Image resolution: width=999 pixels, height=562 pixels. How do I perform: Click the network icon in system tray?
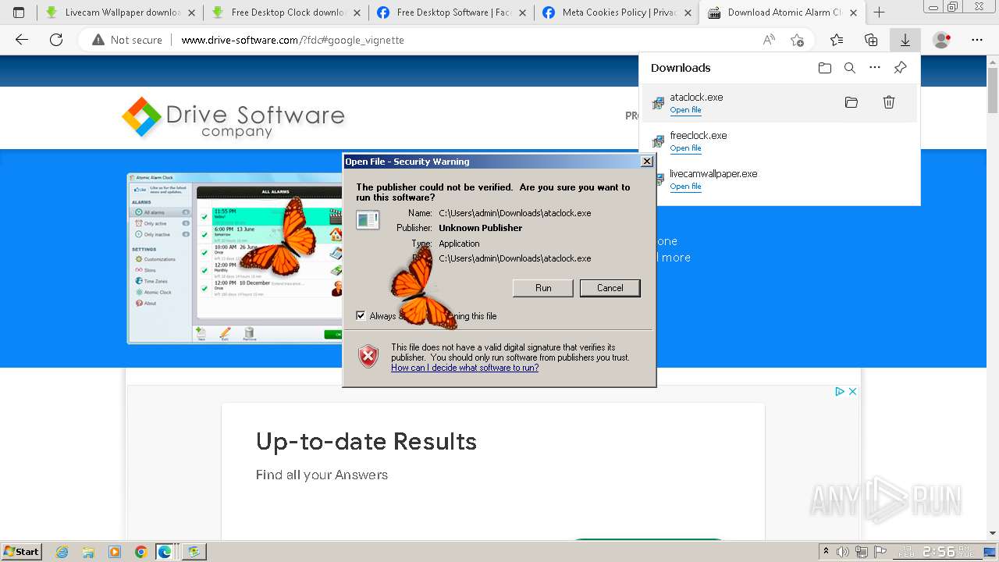861,552
